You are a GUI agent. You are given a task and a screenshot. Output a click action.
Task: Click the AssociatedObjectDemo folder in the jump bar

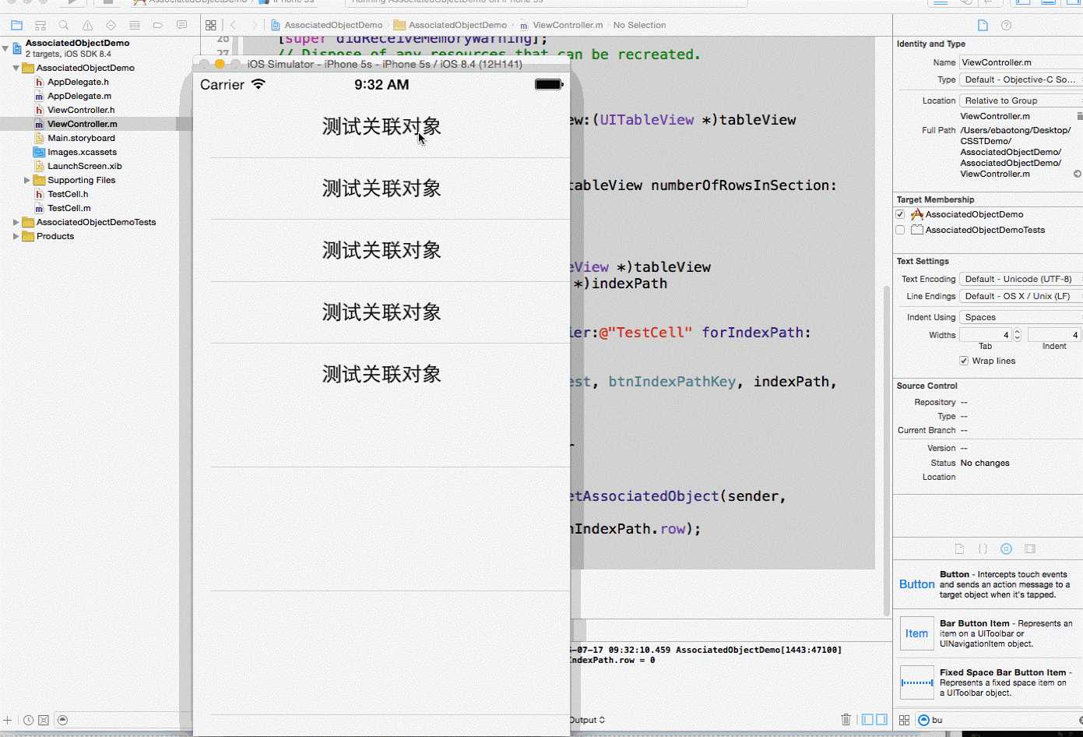pos(451,25)
